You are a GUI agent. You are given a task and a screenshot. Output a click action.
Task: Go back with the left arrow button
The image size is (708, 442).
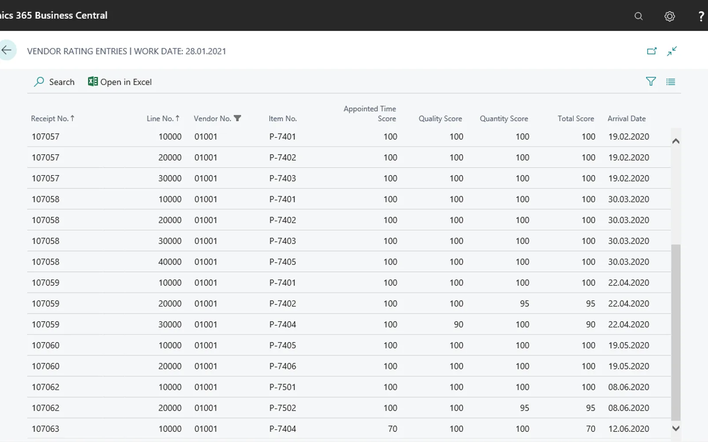7,50
